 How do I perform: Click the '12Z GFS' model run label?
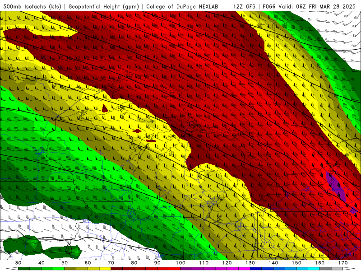[x=244, y=6]
